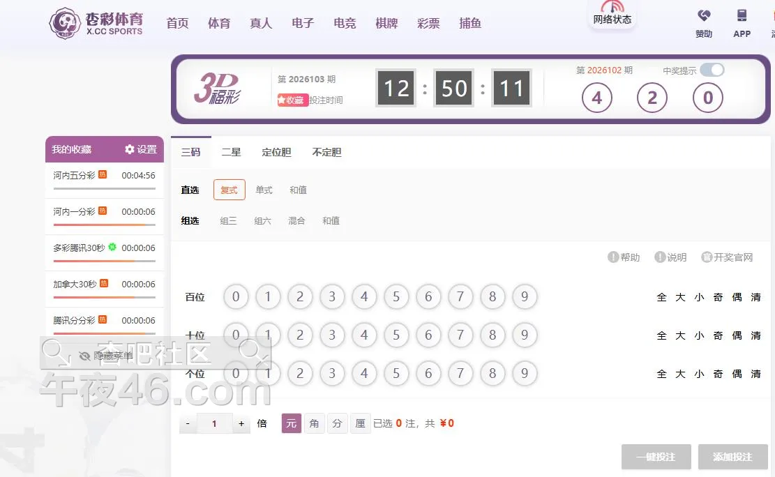Choose the 元 currency unit
Viewport: 775px width, 477px height.
tap(292, 423)
